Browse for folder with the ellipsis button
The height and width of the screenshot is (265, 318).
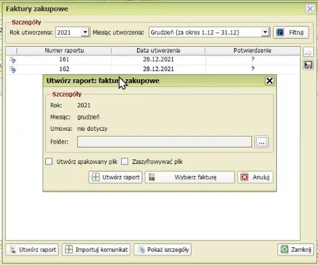[262, 141]
